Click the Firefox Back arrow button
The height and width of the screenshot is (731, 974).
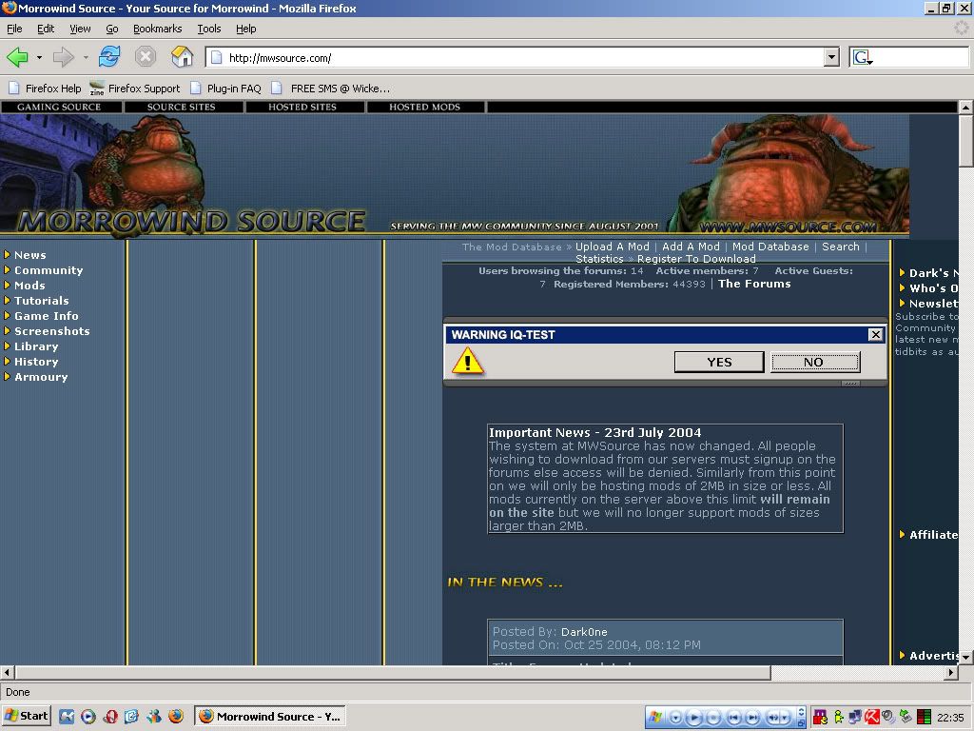tap(17, 57)
